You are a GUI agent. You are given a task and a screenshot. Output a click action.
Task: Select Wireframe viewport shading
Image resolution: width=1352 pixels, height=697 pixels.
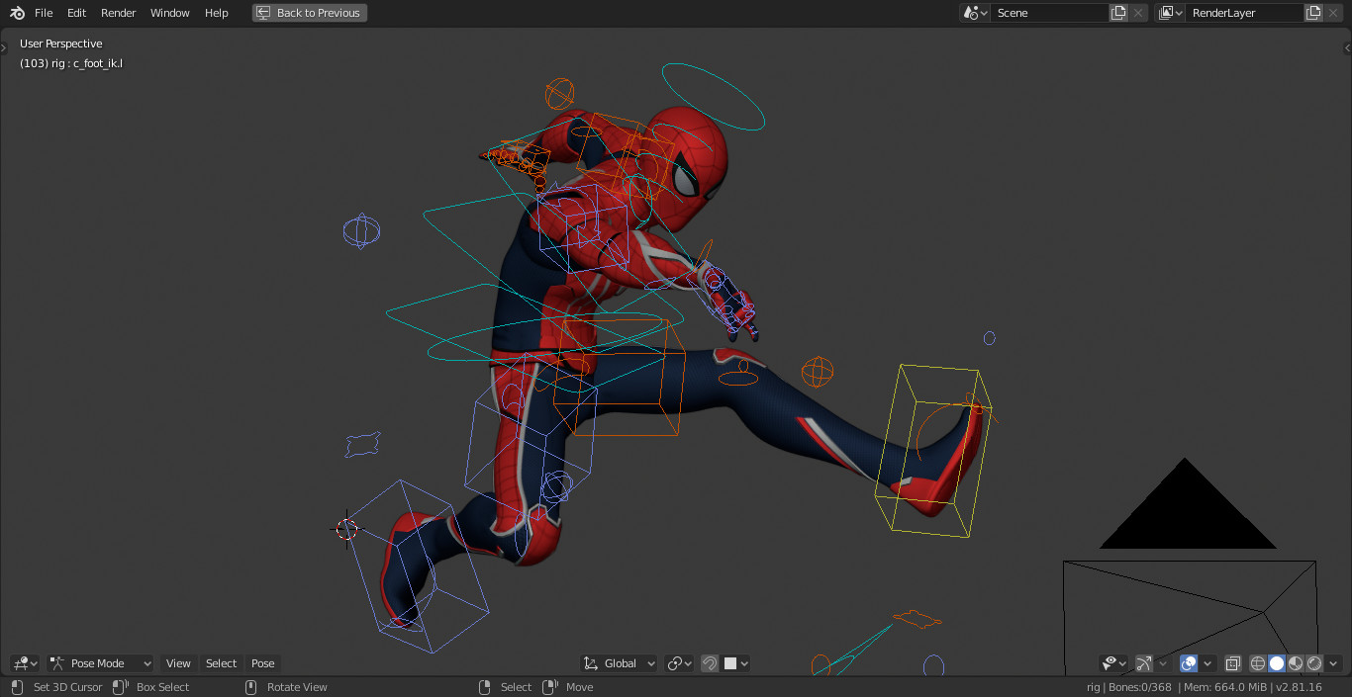(1257, 663)
